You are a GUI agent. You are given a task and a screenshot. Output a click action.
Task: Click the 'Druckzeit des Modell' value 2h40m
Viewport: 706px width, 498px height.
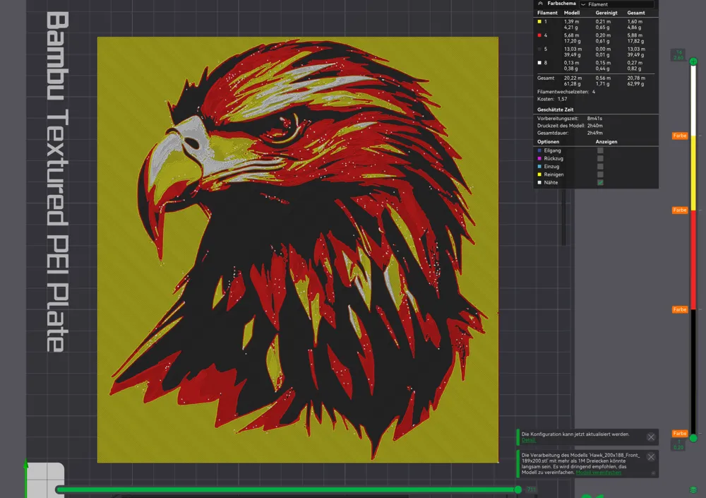click(594, 126)
